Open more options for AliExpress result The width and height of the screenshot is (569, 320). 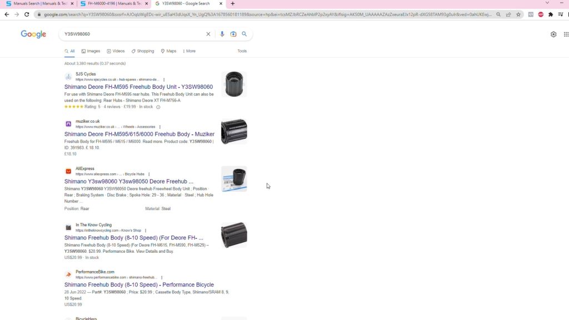[x=149, y=174]
